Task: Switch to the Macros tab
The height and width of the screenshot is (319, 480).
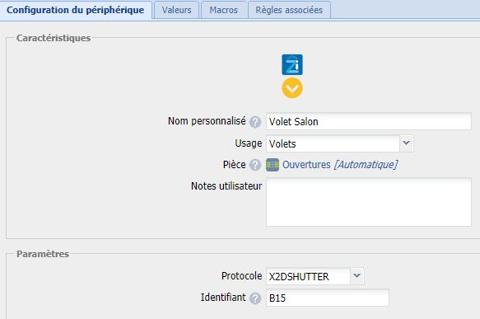Action: pos(223,10)
